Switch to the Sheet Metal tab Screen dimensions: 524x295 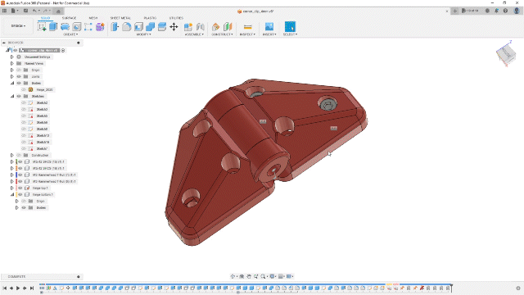pyautogui.click(x=120, y=18)
